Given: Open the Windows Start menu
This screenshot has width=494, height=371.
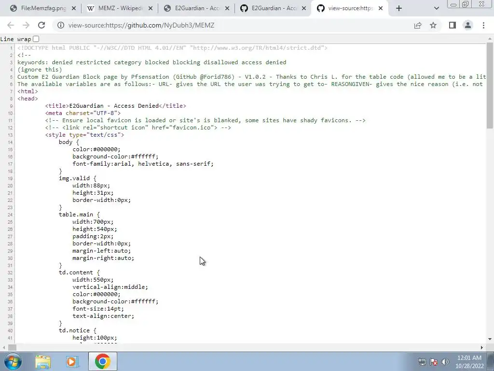Looking at the screenshot, I should 13,361.
